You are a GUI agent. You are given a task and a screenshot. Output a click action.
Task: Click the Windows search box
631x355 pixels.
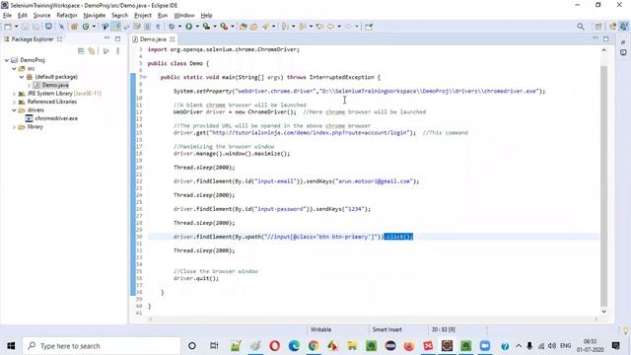click(x=101, y=346)
